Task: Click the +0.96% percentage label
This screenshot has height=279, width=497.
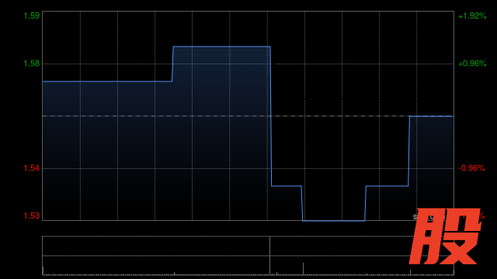Action: [x=472, y=64]
